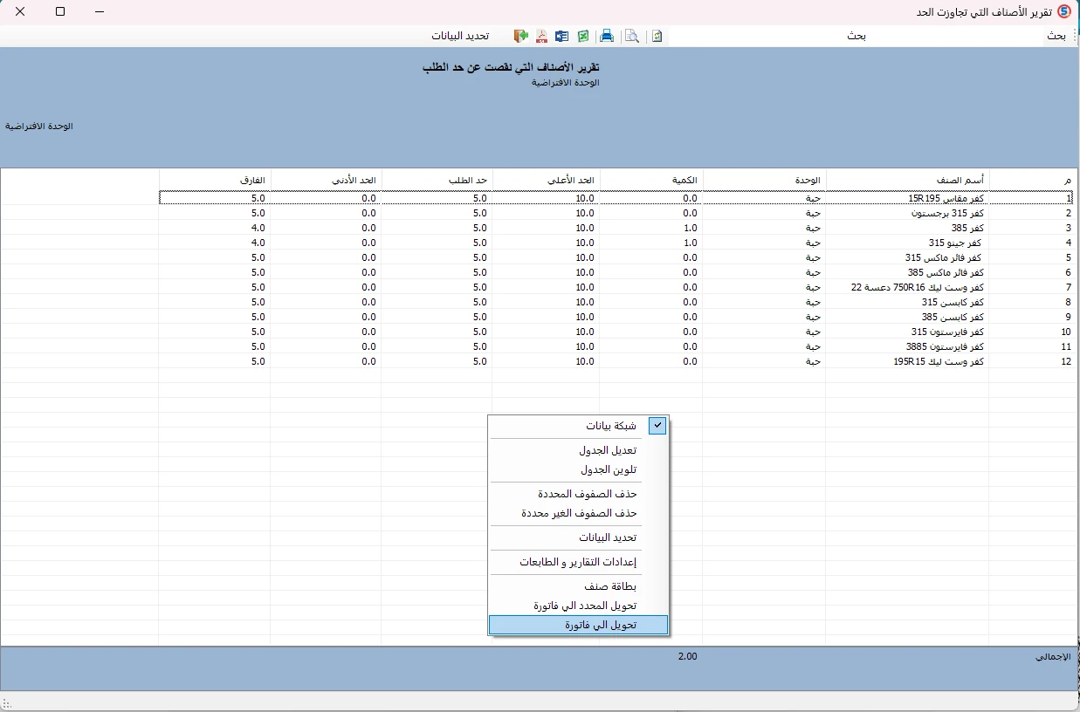Open print preview from the toolbar
Image resolution: width=1080 pixels, height=712 pixels.
631,36
